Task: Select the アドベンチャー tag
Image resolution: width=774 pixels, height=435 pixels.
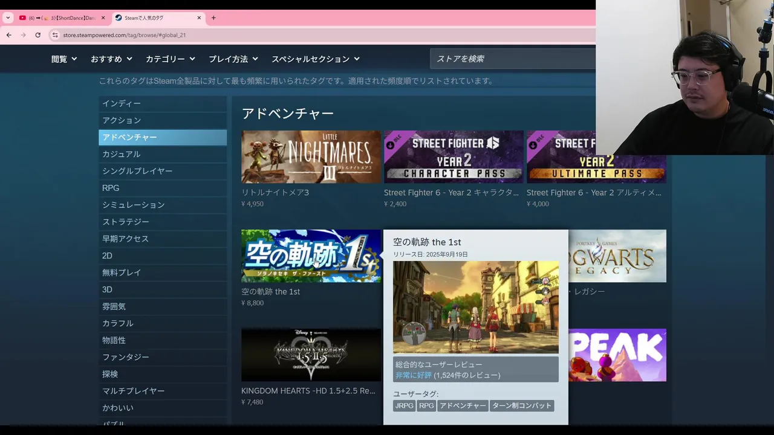Action: tap(163, 137)
